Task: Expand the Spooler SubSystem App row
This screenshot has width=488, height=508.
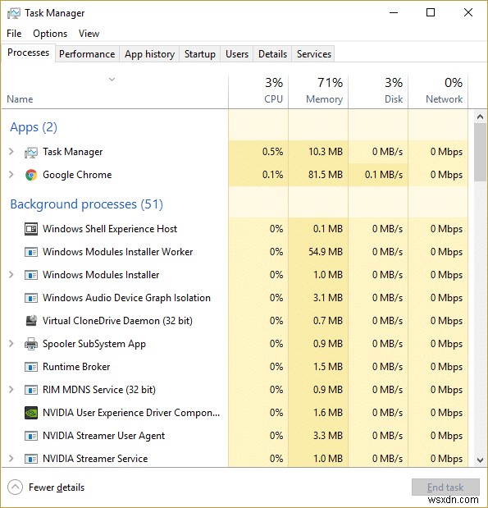Action: (11, 343)
